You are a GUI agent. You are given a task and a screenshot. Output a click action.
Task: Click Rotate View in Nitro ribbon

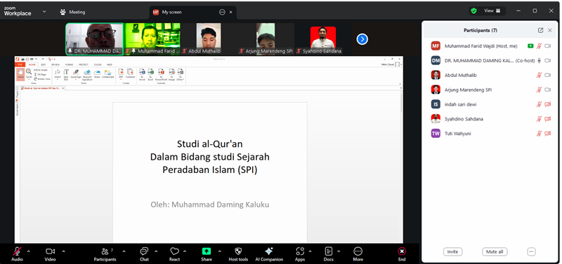click(42, 78)
